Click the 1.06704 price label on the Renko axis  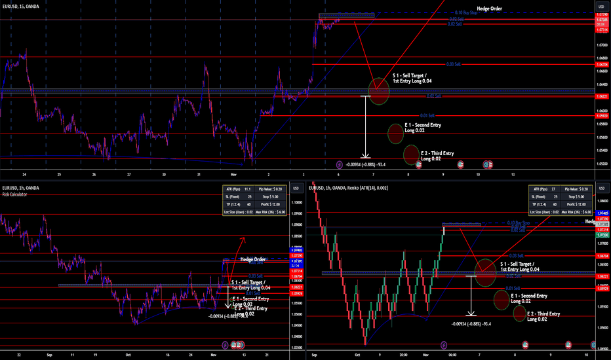point(602,256)
